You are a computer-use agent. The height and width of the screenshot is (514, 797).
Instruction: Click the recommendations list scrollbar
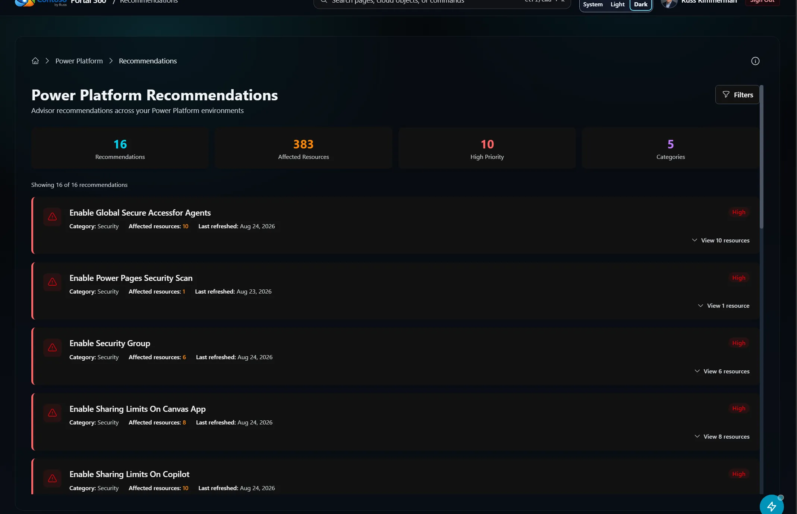[762, 157]
